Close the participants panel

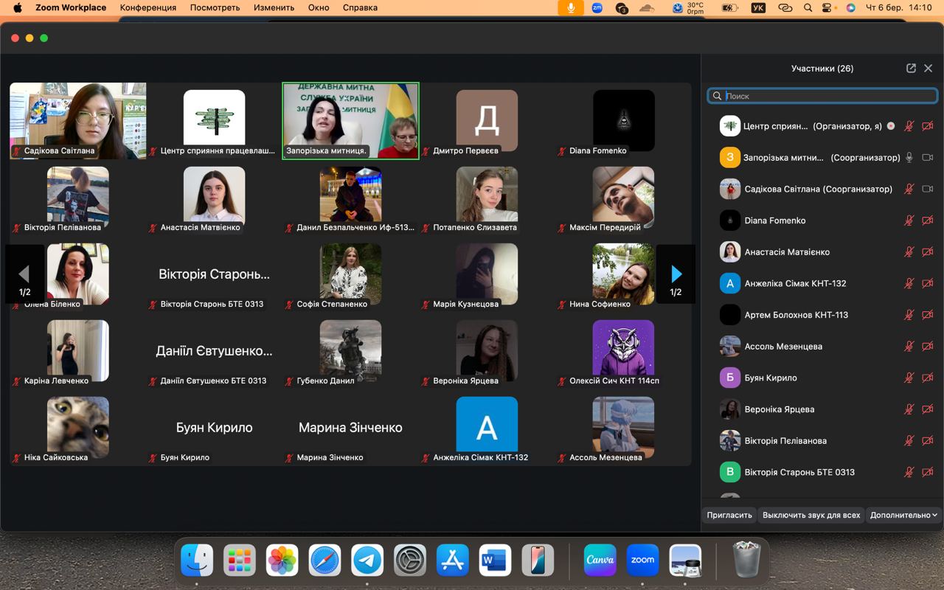click(x=929, y=68)
